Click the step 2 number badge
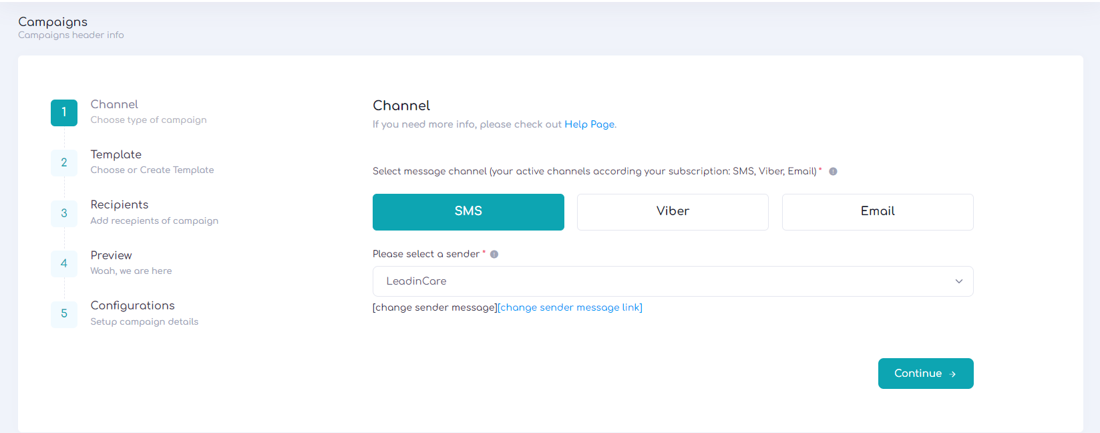Viewport: 1100px width, 433px height. (64, 162)
